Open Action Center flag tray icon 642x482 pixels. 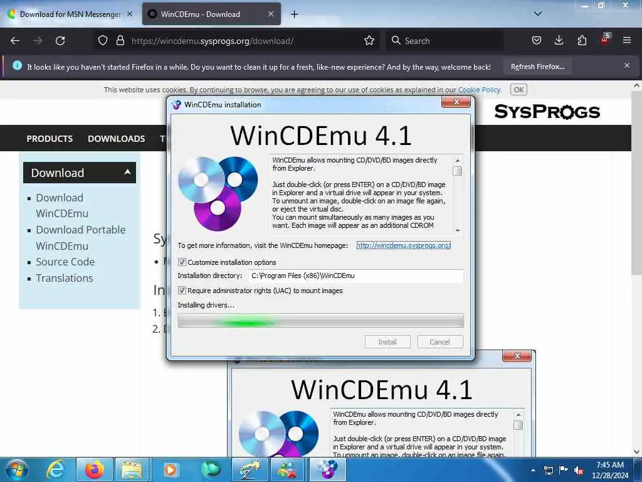(564, 470)
